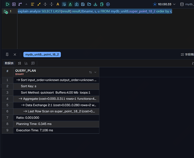
Task: Format SQL with the yellow lines icon
Action: point(32,4)
